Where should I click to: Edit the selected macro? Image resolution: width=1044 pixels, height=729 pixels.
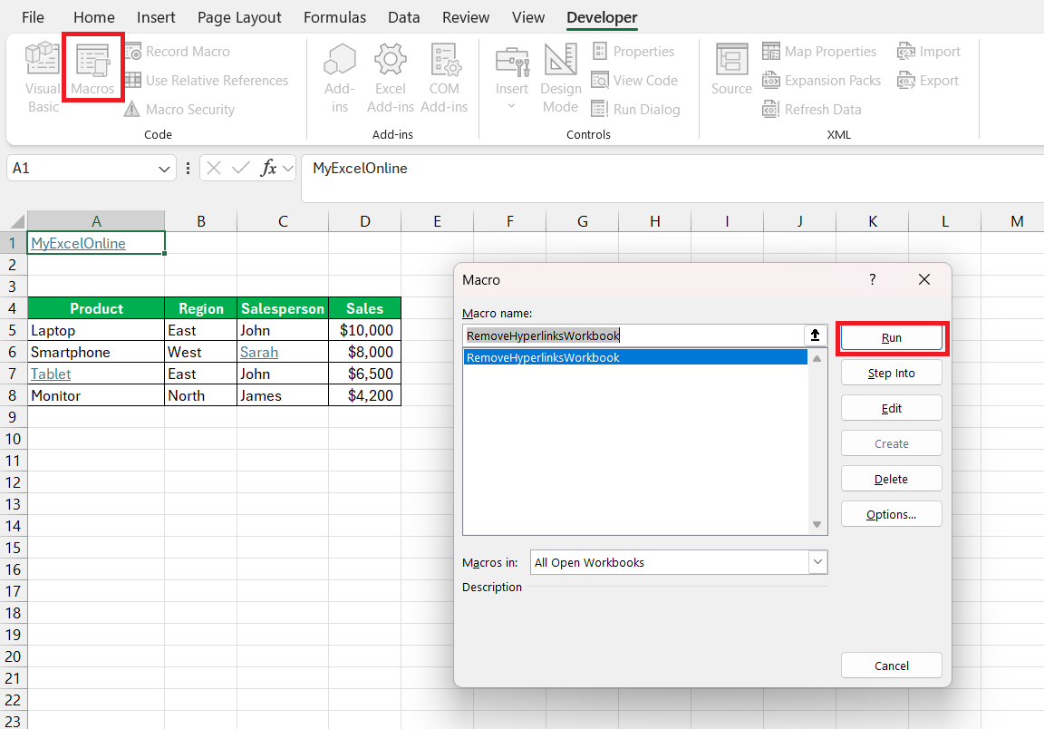(x=892, y=409)
